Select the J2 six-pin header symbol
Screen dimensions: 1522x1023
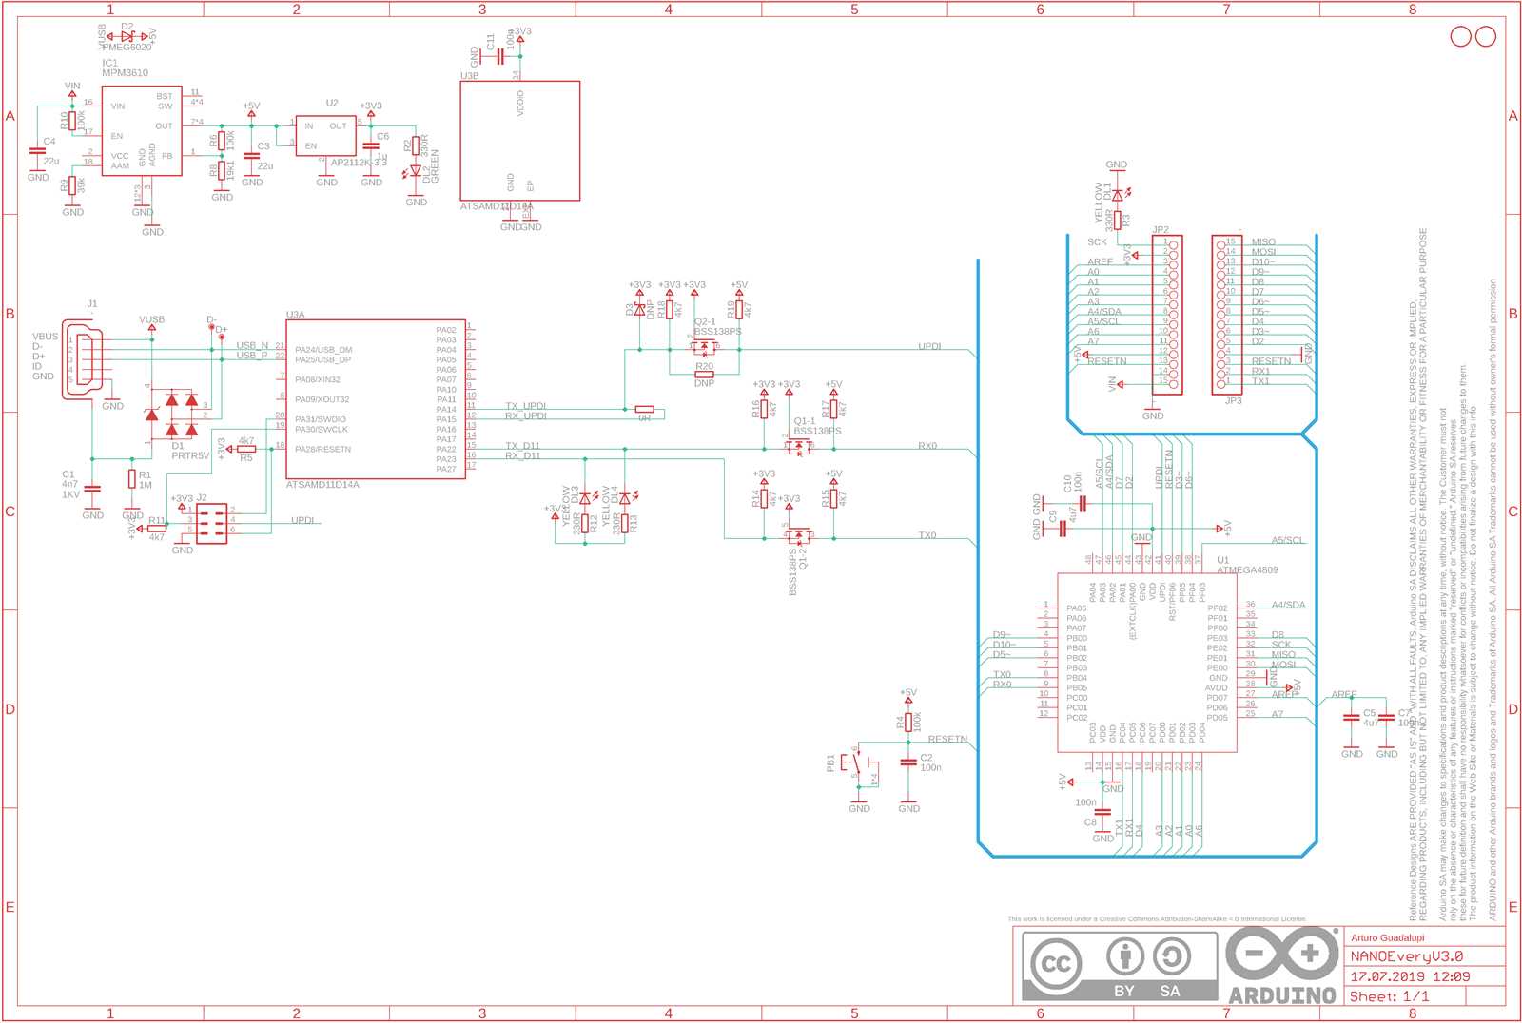(211, 524)
